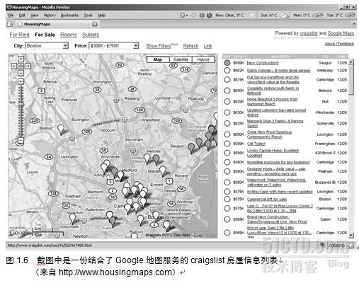This screenshot has height=283, width=359.
Task: Click the listings scrollbar up arrow
Action: click(x=351, y=62)
